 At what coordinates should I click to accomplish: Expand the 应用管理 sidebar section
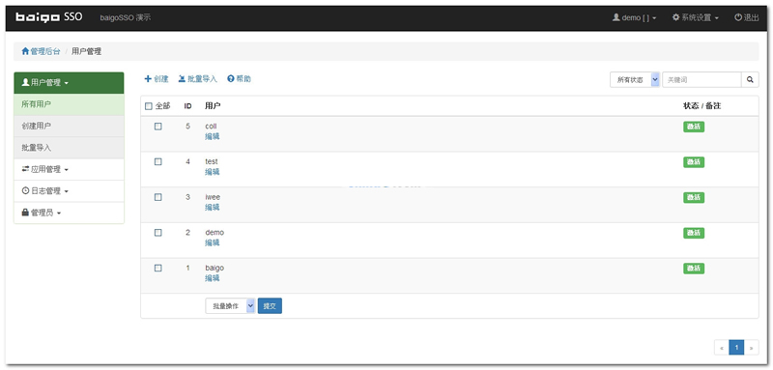click(x=69, y=169)
